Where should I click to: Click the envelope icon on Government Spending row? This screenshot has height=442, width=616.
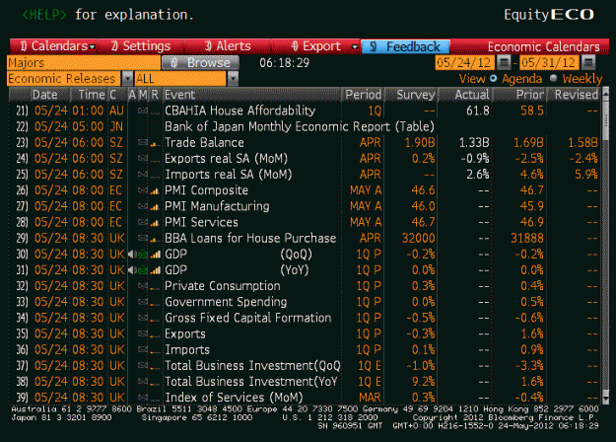click(143, 302)
